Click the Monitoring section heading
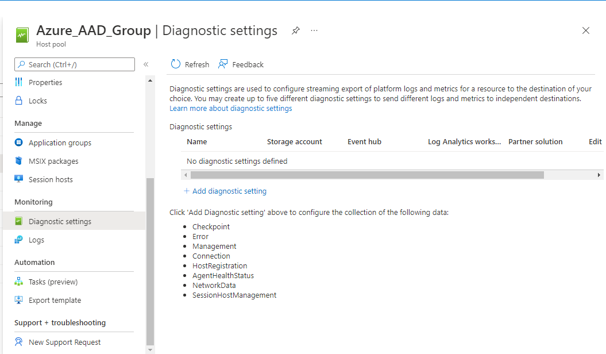 (x=33, y=202)
